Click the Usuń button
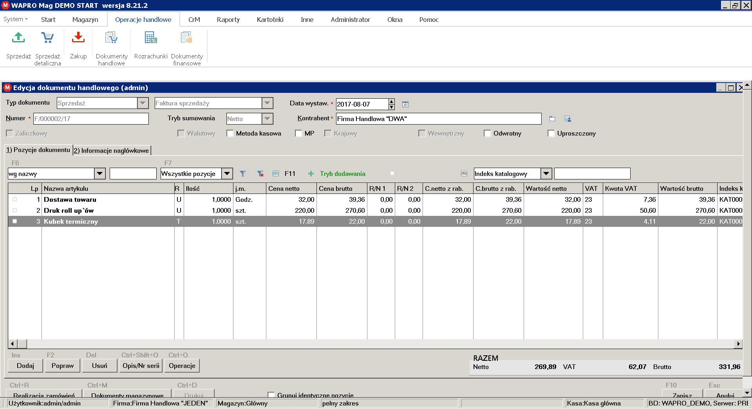752x409 pixels. (x=99, y=366)
